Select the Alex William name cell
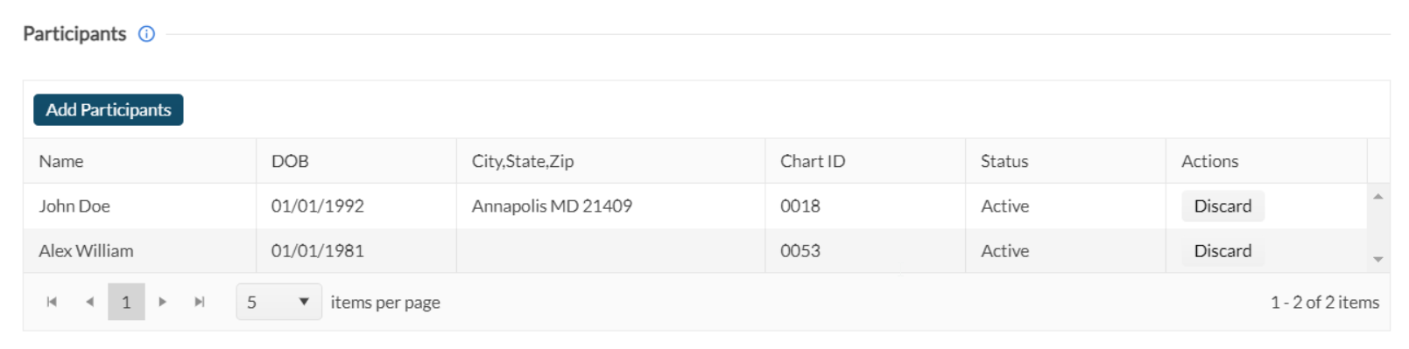 pos(139,251)
